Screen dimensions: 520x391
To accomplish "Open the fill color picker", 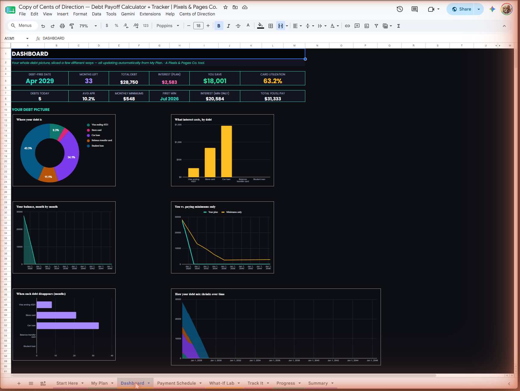I will coord(261,26).
